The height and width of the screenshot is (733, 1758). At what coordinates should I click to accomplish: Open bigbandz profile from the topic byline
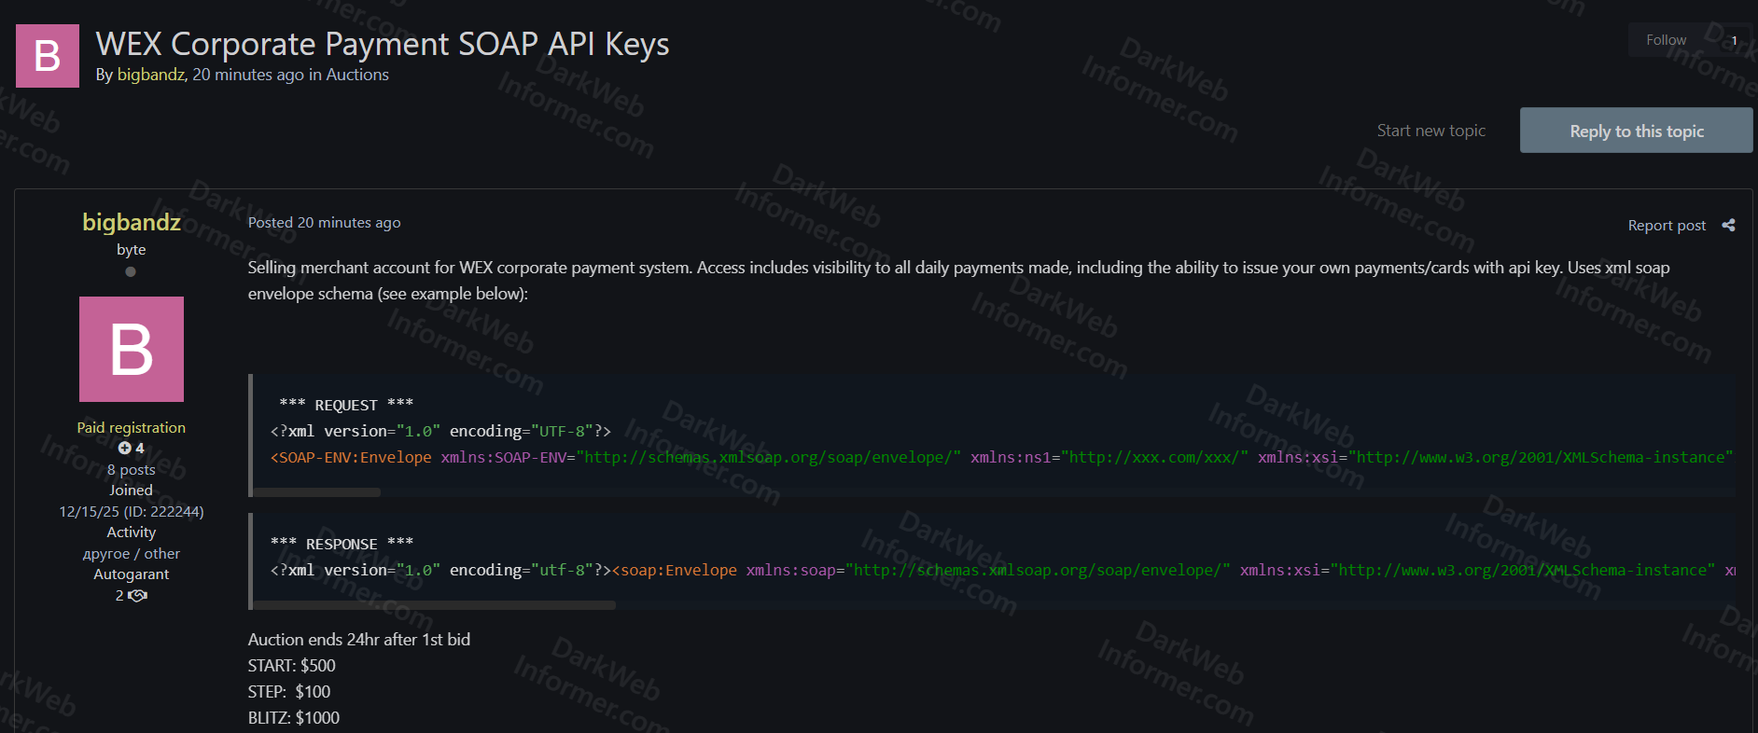coord(151,75)
